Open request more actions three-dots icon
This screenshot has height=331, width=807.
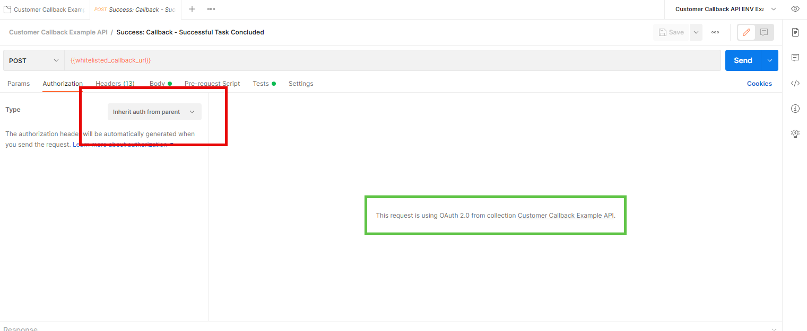click(x=715, y=32)
